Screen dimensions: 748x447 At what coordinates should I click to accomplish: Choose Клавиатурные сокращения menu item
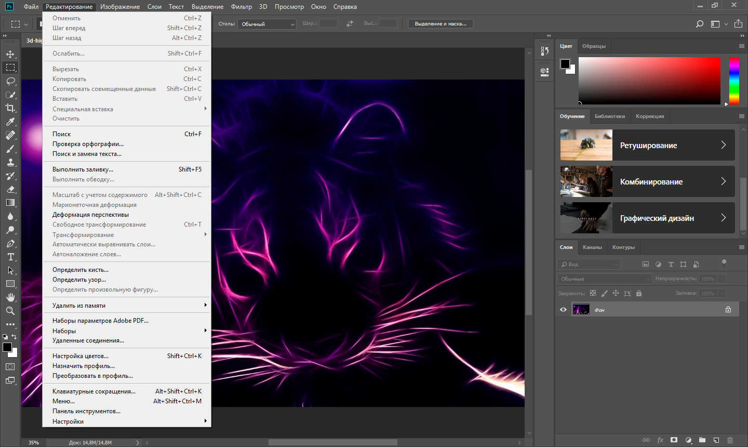127,391
